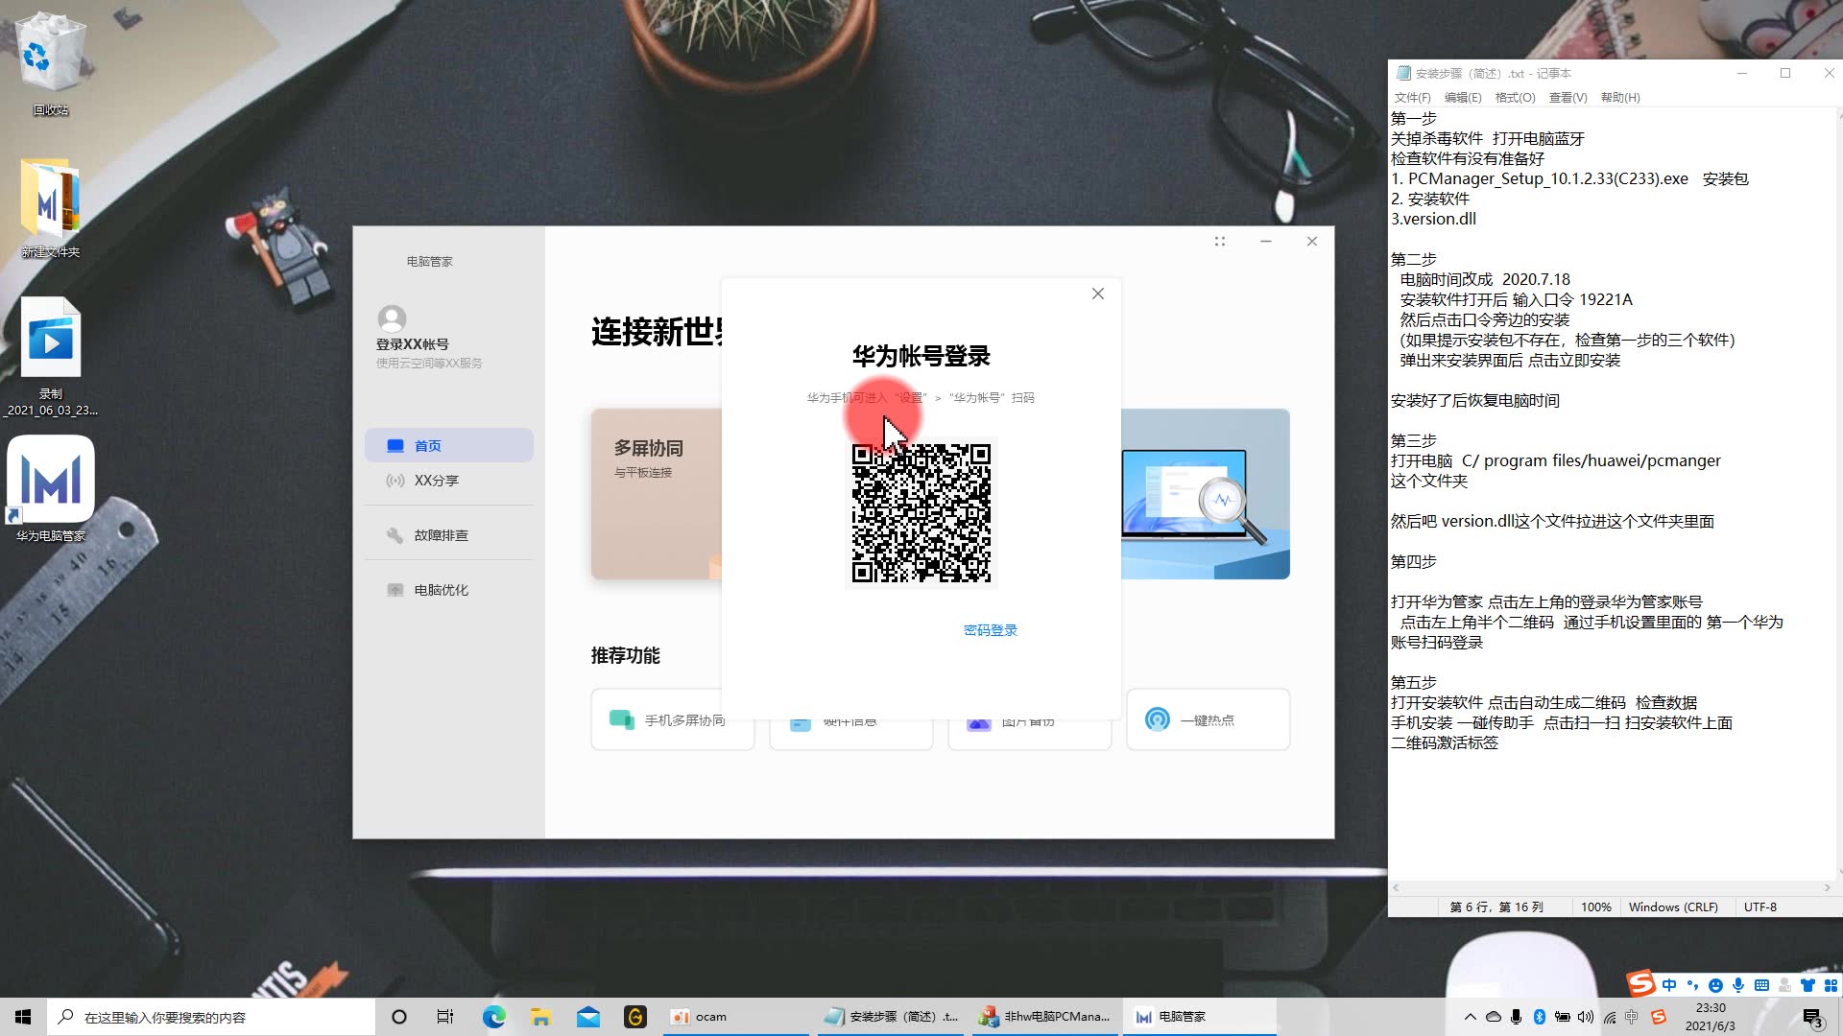
Task: Open Cortana circle icon on taskbar
Action: [x=399, y=1017]
